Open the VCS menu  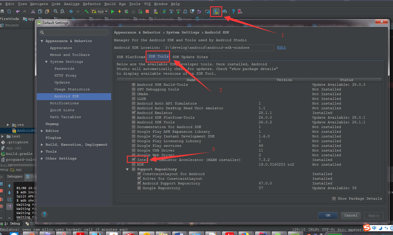147,4
